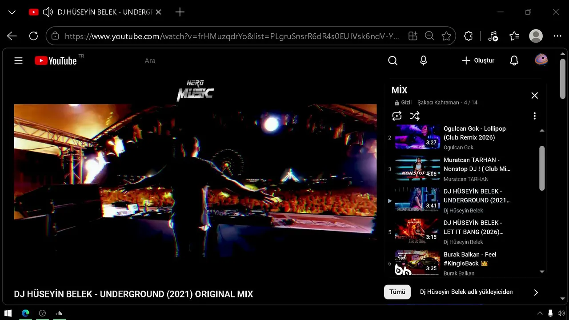Open the tab actions chevron menu
569x320 pixels.
pyautogui.click(x=12, y=12)
